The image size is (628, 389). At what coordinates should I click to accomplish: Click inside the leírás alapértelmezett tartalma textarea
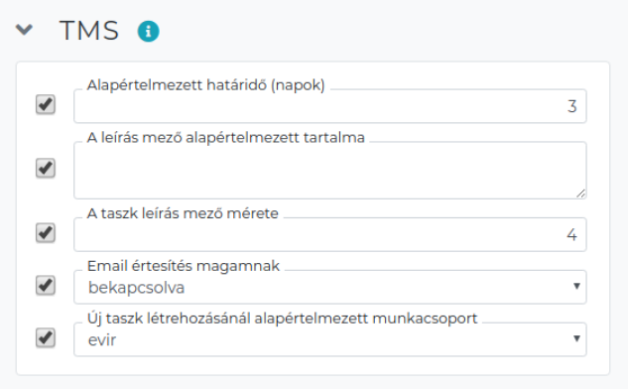330,171
